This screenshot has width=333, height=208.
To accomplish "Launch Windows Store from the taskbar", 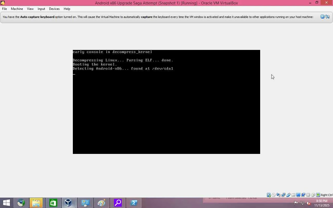I will [x=53, y=203].
